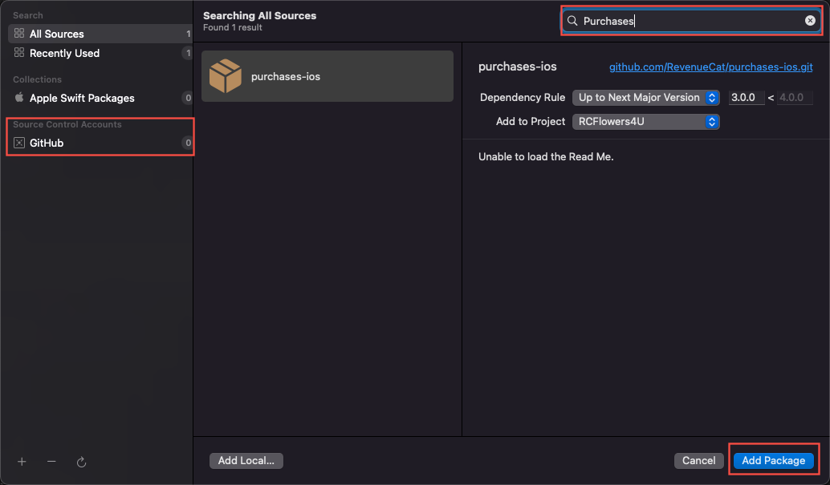Click Add Package button

point(773,461)
